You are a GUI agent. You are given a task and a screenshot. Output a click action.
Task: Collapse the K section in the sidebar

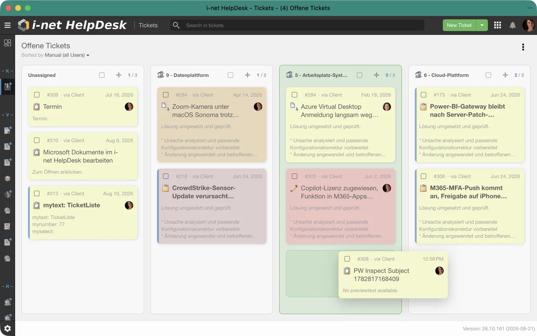pos(8,71)
